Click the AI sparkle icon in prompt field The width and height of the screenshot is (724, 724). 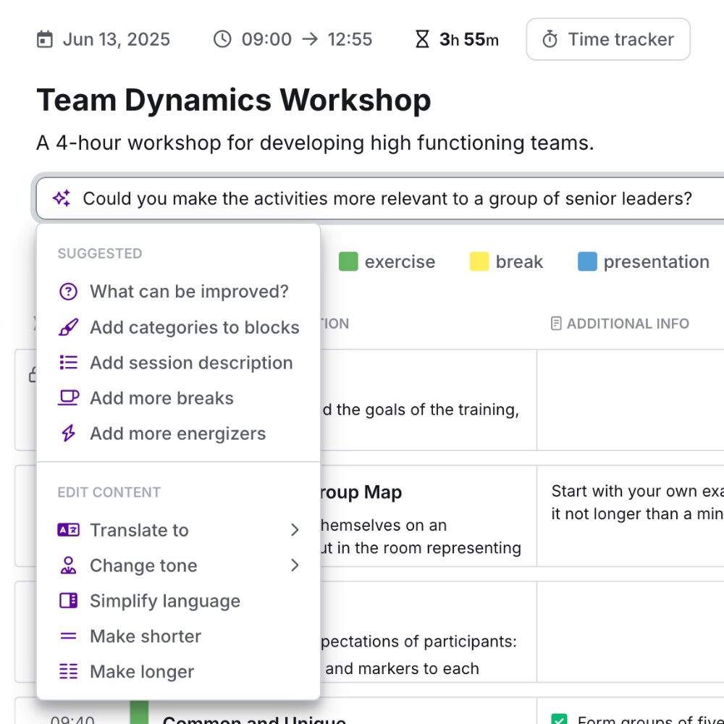click(x=62, y=198)
